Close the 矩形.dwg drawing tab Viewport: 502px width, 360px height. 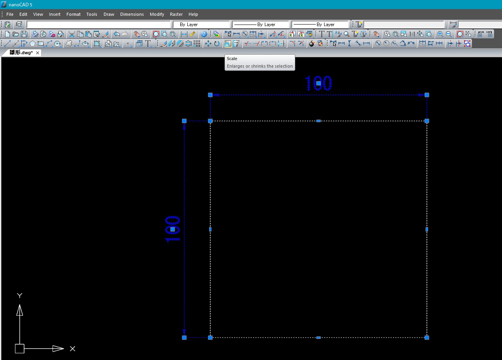pos(38,53)
